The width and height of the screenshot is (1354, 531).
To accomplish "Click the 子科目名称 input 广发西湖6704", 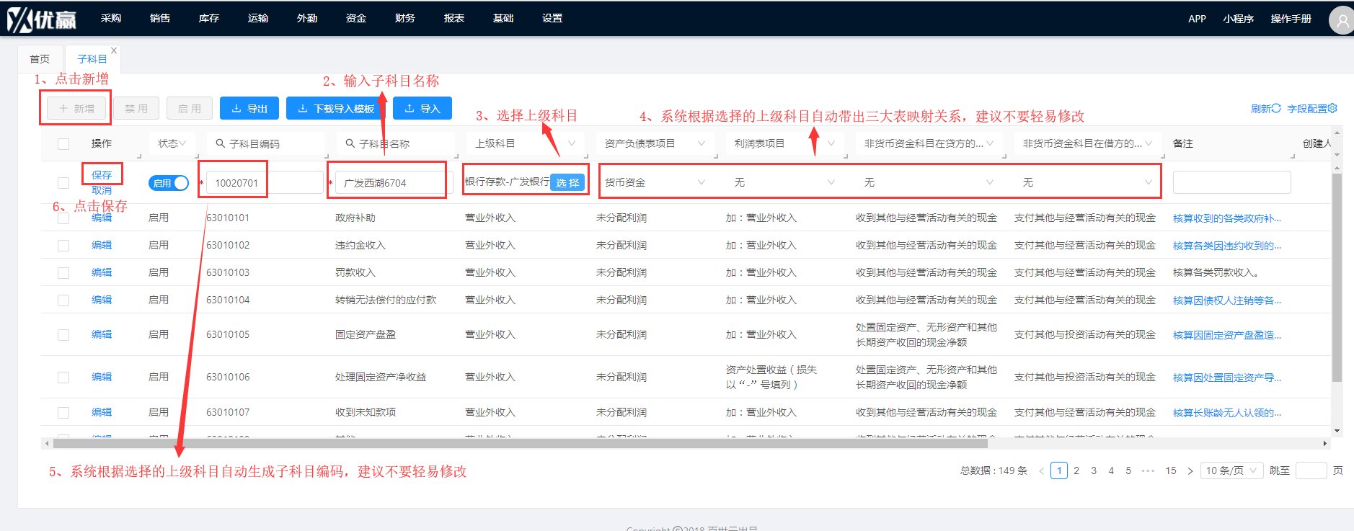I will tap(395, 183).
